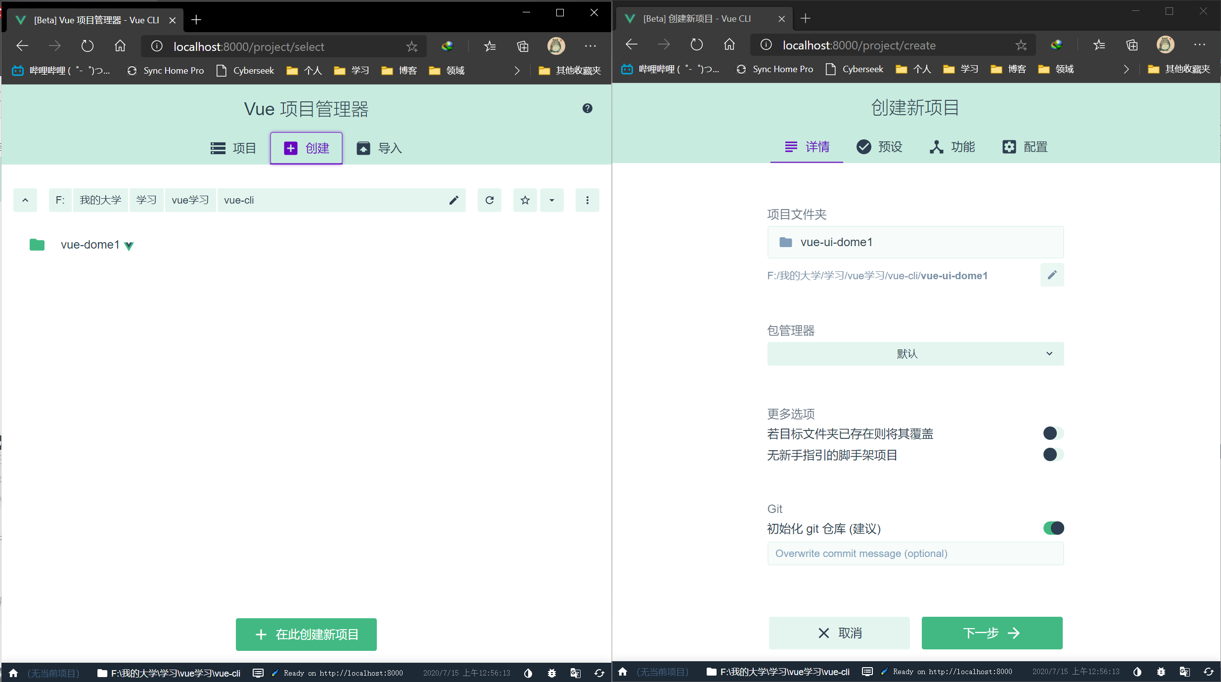The image size is (1221, 682).
Task: Switch to the 预设 tab
Action: 879,147
